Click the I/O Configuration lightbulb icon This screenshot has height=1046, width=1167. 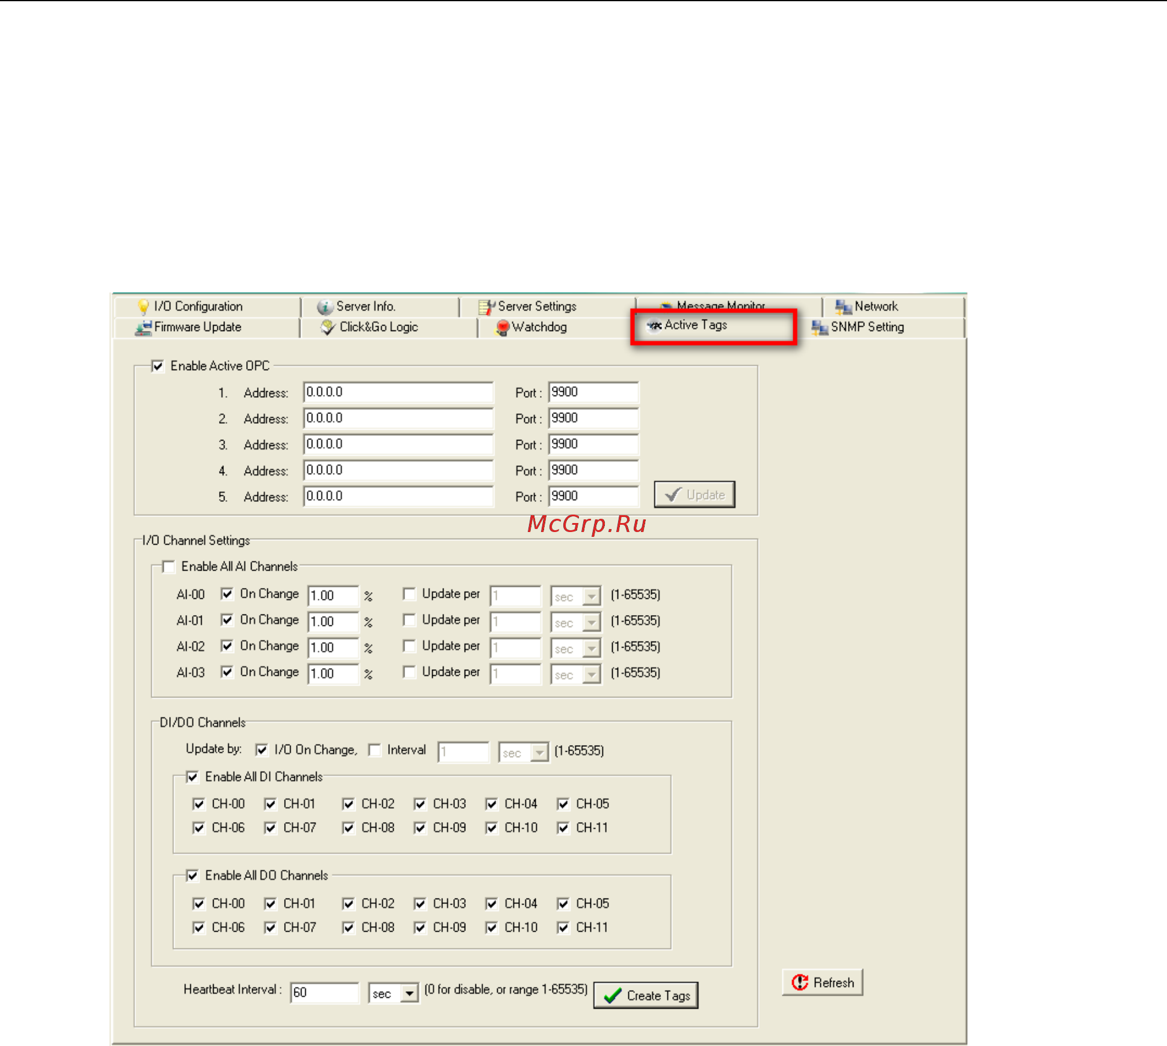[143, 307]
